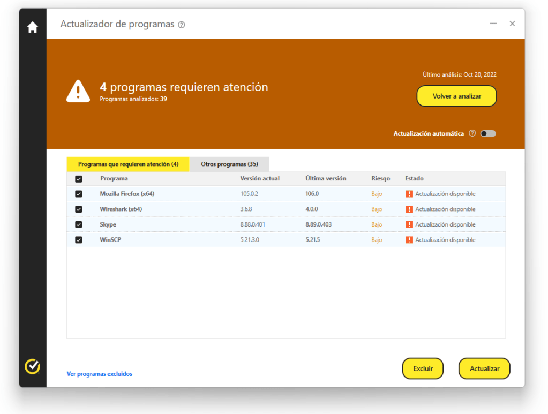Select Programas que requieren atención tab
The image size is (548, 414).
click(127, 164)
